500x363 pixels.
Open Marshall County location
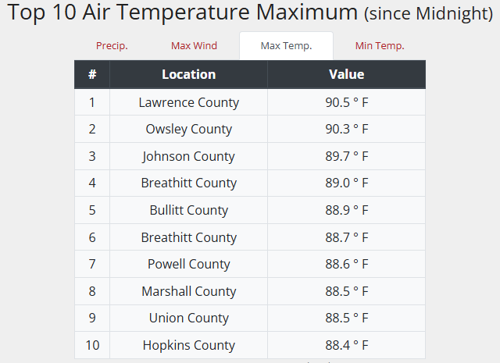[188, 291]
